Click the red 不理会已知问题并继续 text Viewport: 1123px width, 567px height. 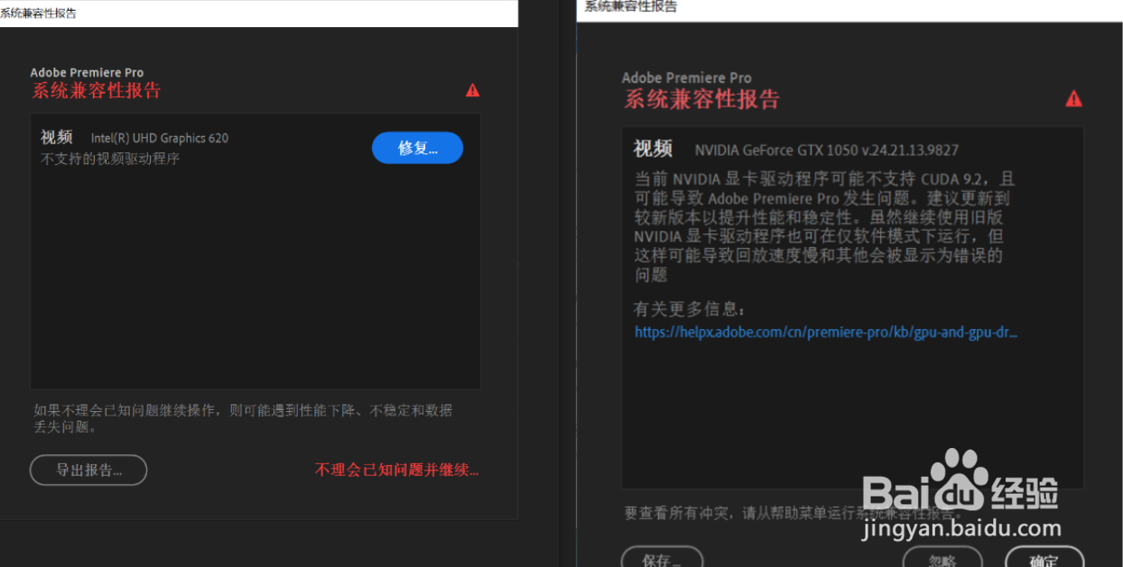click(395, 470)
